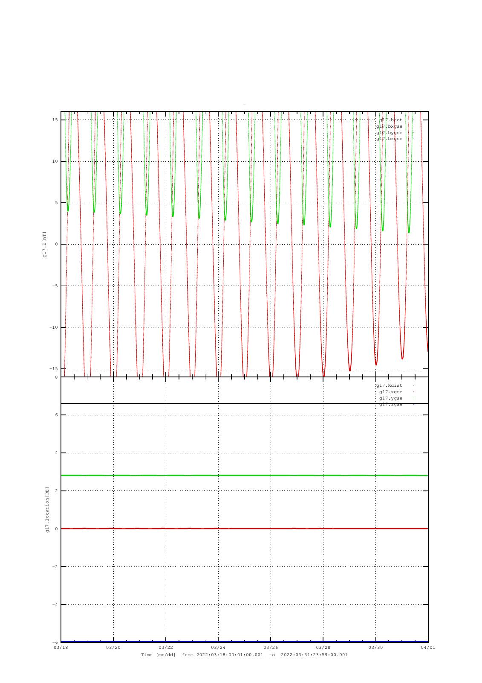
Task: Click the green ygse line in location plot
Action: pos(245,475)
